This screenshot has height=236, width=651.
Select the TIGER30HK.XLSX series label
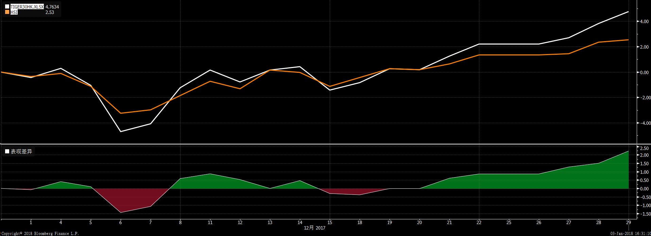click(27, 7)
